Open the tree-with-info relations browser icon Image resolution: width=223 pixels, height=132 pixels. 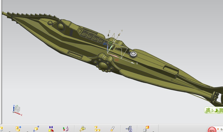[129, 129]
